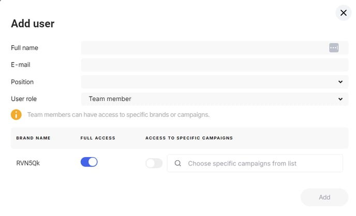This screenshot has height=216, width=356.
Task: Click the User role chevron arrow
Action: (340, 99)
